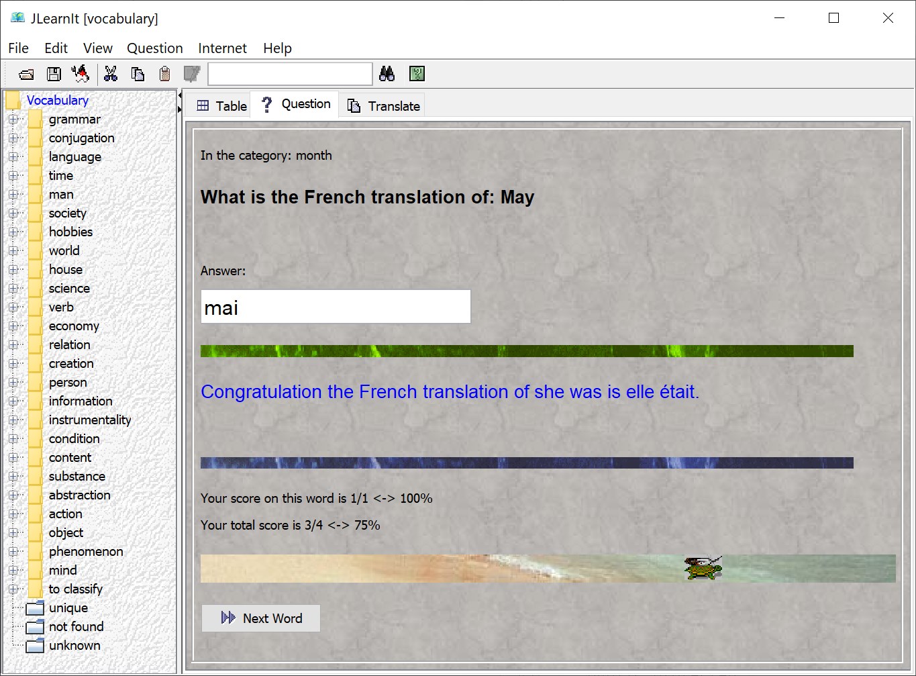916x676 pixels.
Task: Open the Internet menu
Action: pyautogui.click(x=222, y=48)
